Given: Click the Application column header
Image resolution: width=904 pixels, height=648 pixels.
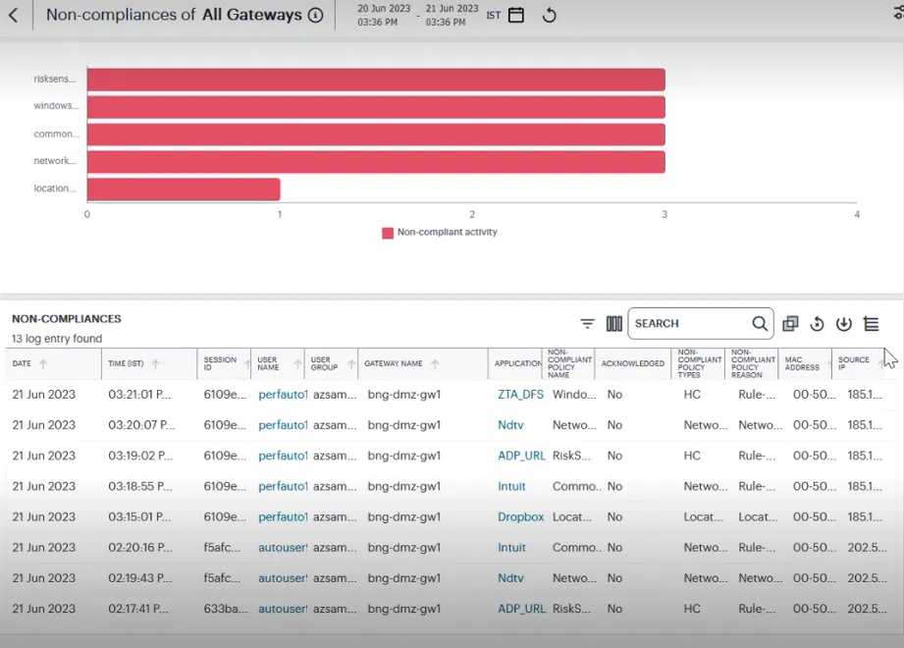Looking at the screenshot, I should coord(517,364).
